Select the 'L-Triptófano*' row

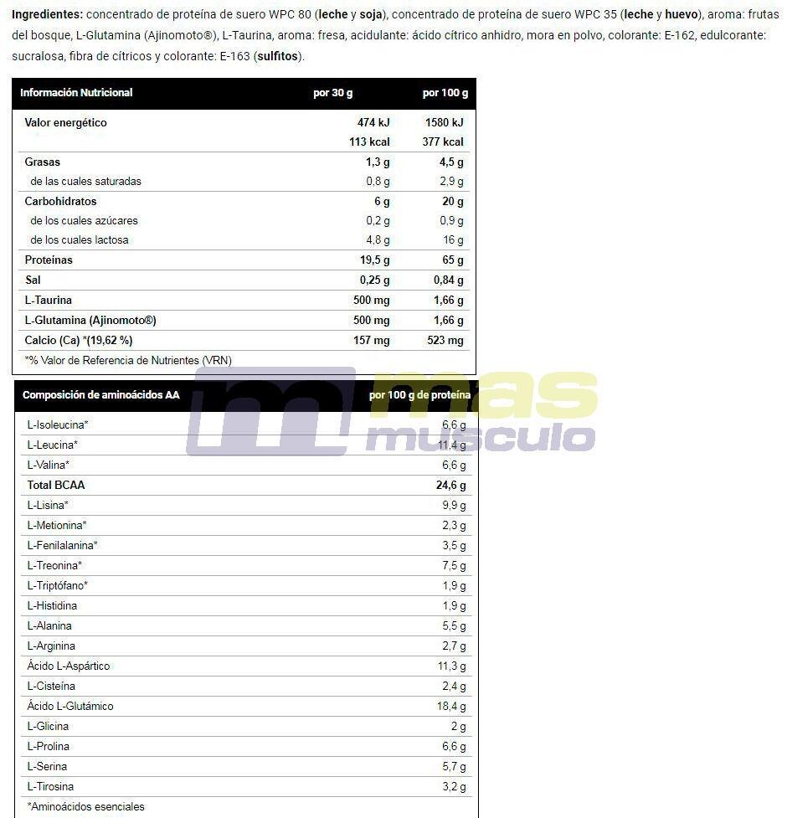point(247,585)
